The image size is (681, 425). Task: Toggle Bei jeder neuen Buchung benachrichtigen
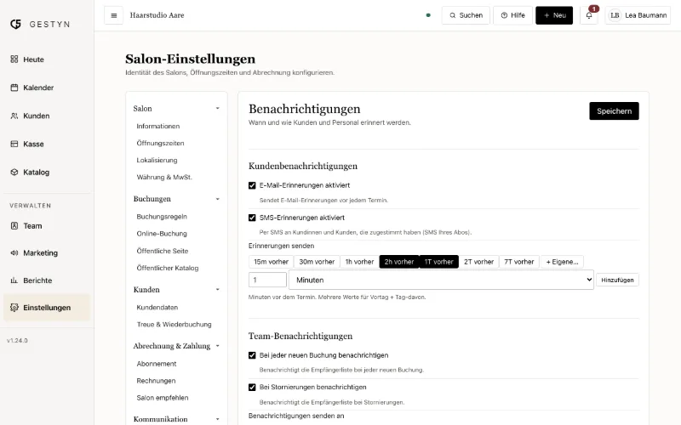pos(252,355)
